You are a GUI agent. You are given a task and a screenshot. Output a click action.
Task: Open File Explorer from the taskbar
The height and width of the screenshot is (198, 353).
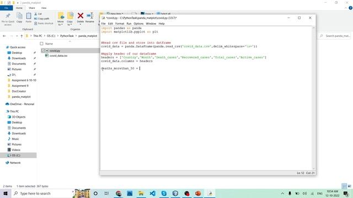(x=141, y=193)
